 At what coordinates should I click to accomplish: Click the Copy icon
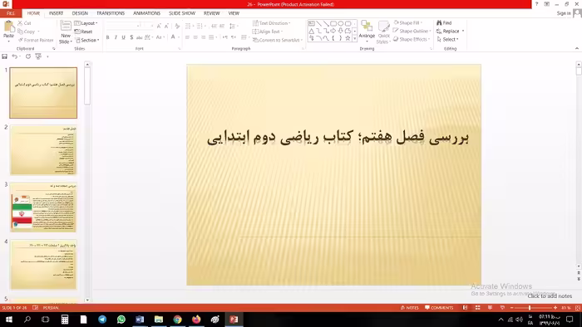coord(21,32)
